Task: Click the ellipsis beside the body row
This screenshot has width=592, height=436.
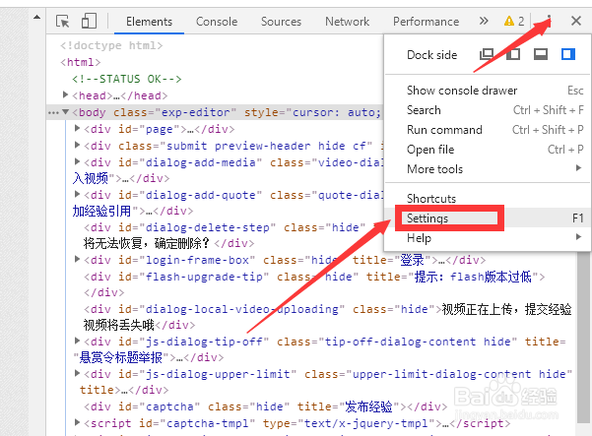Action: tap(53, 113)
